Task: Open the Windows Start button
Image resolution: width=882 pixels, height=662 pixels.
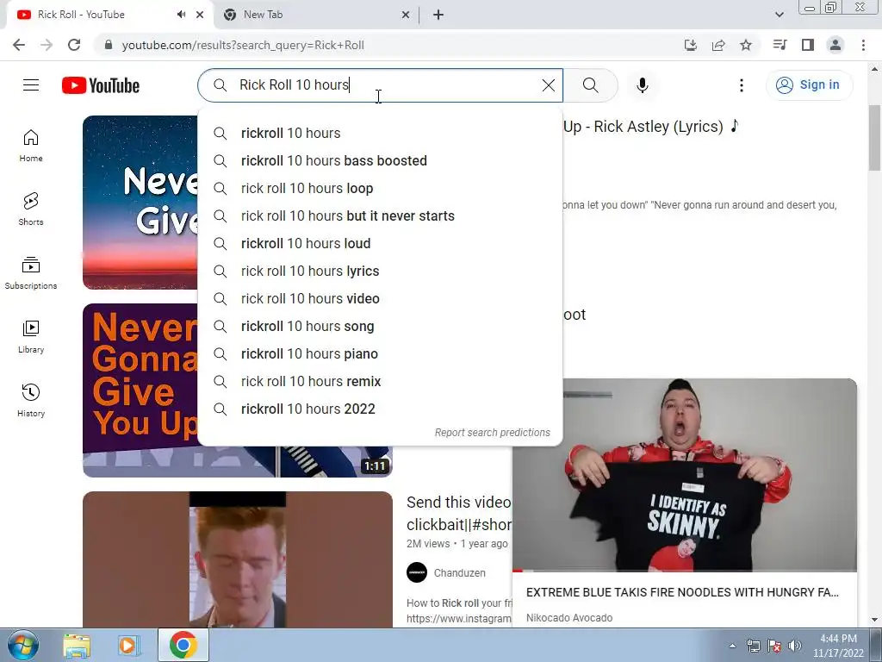Action: tap(23, 645)
